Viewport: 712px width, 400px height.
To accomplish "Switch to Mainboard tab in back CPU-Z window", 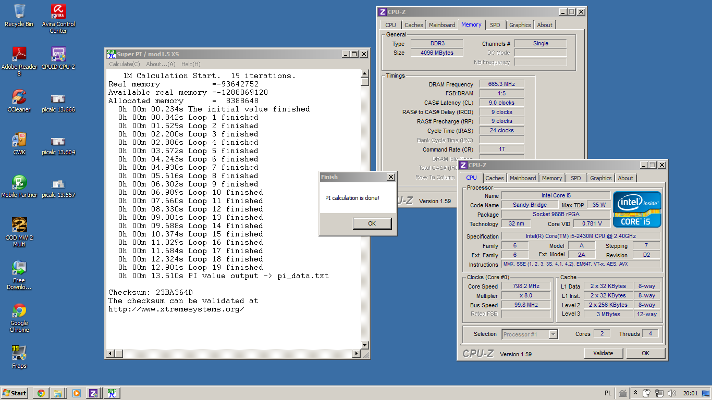I will tap(442, 25).
